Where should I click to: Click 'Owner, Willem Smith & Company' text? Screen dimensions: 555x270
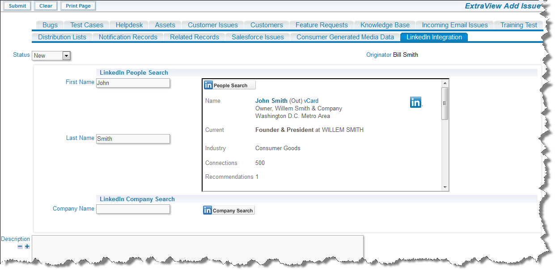(299, 109)
